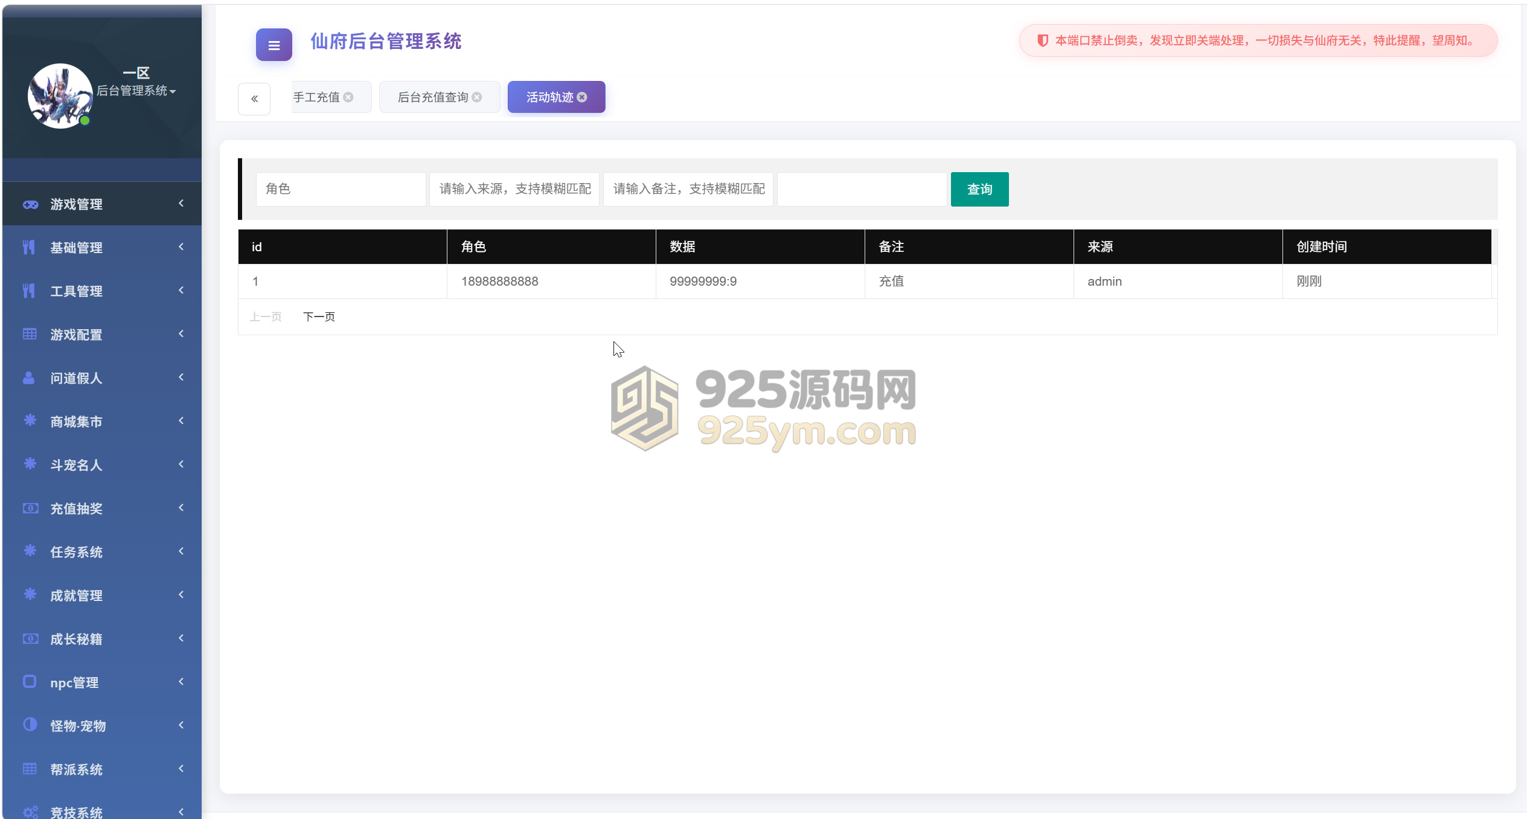
Task: Click the table icon beside 帮派系统
Action: (x=30, y=769)
